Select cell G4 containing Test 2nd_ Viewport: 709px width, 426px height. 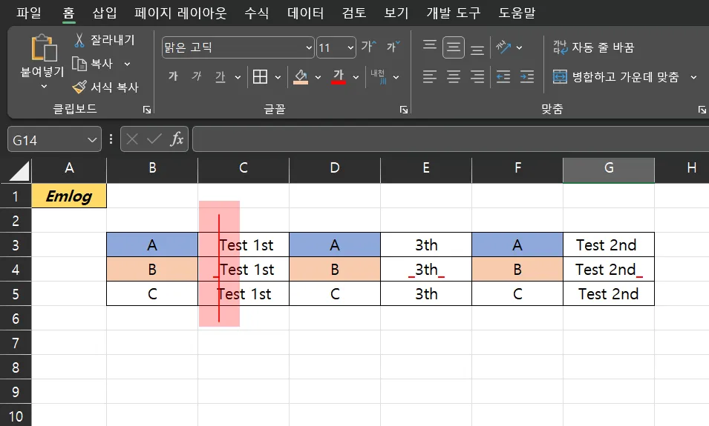click(609, 270)
